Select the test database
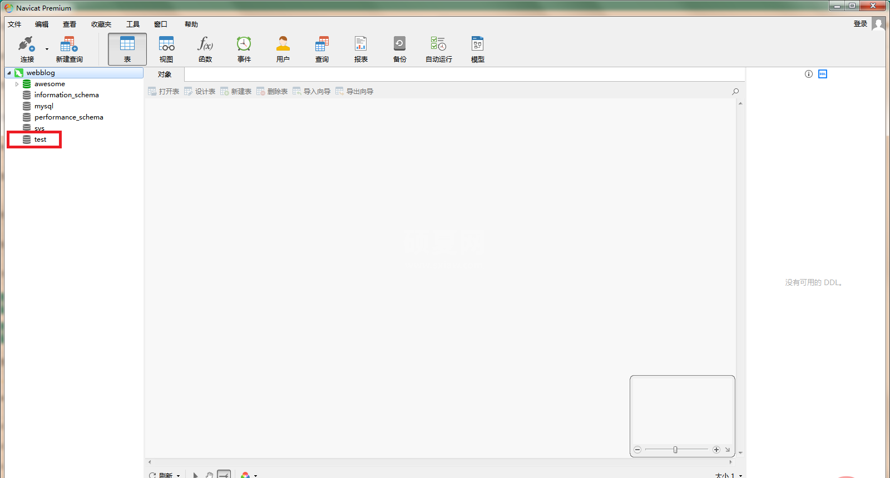 [40, 140]
